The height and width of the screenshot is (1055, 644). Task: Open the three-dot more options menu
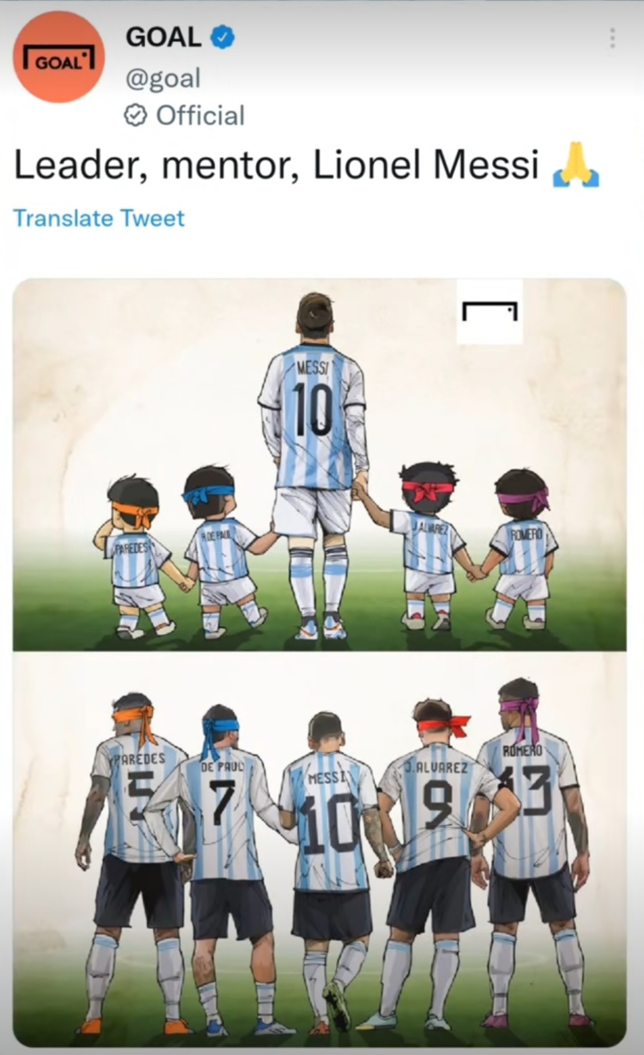[x=612, y=38]
